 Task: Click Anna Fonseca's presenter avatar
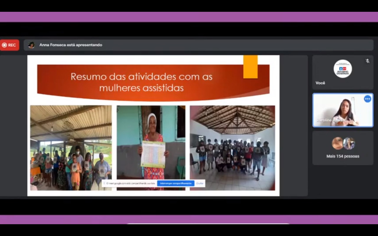pyautogui.click(x=31, y=45)
